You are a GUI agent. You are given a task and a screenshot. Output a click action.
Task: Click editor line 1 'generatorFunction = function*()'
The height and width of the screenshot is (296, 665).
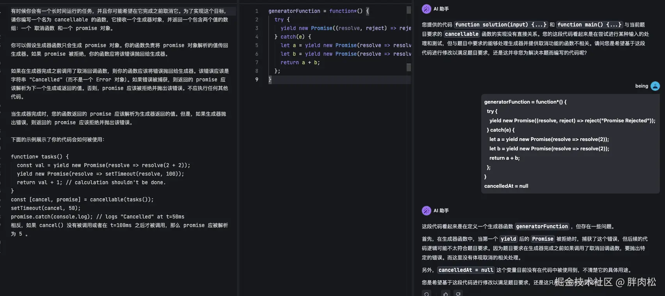[x=318, y=11]
